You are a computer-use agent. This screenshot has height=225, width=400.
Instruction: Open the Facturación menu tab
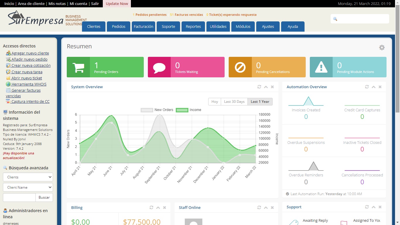(143, 26)
